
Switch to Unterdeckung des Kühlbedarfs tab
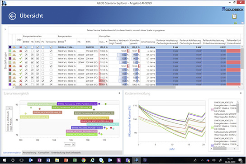[x=66, y=153]
